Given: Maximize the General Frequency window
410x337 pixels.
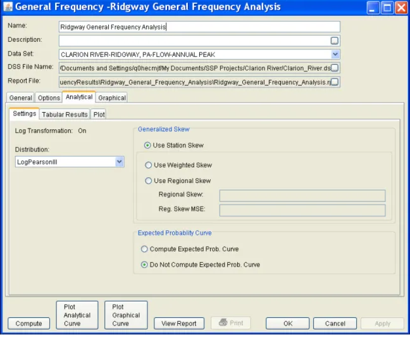Looking at the screenshot, I should tap(387, 8).
